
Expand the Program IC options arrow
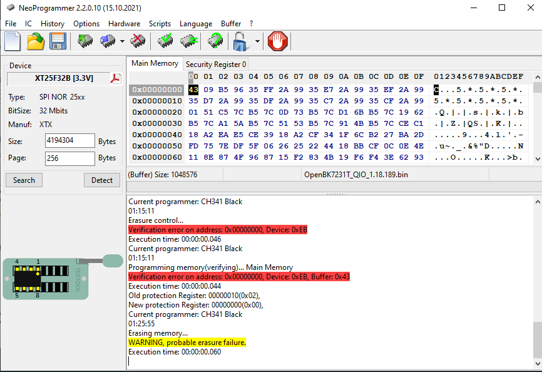[x=122, y=41]
